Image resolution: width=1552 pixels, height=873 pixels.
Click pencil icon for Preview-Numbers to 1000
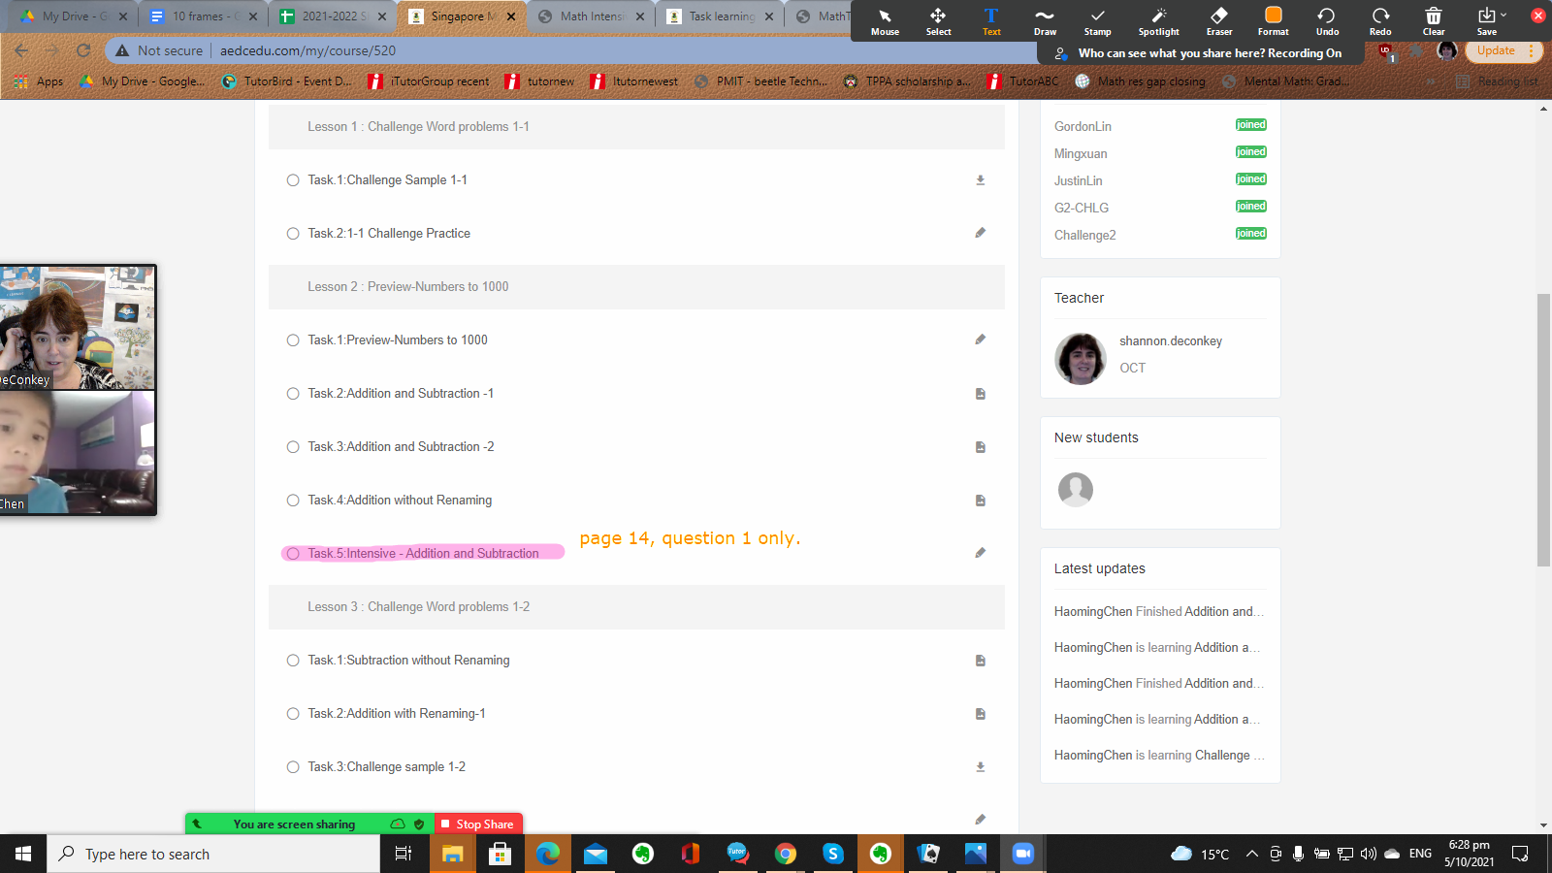coord(980,339)
